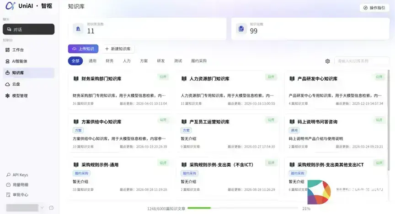
Task: Open the 用量明细 link
Action: click(21, 185)
